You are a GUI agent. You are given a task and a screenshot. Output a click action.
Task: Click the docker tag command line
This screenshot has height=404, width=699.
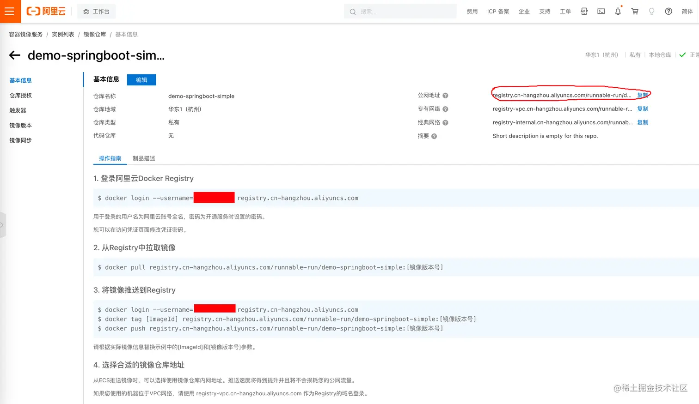coord(287,319)
